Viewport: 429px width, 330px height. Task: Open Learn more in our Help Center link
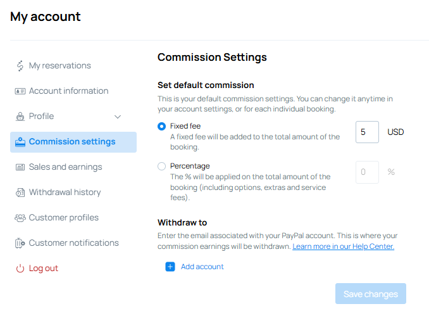click(x=343, y=246)
